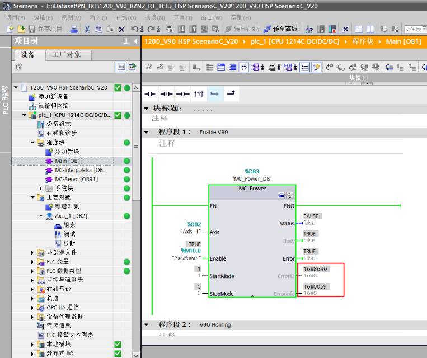427x358 pixels.
Task: Collapse the plc_1 CPU 1214C node
Action: click(24, 115)
